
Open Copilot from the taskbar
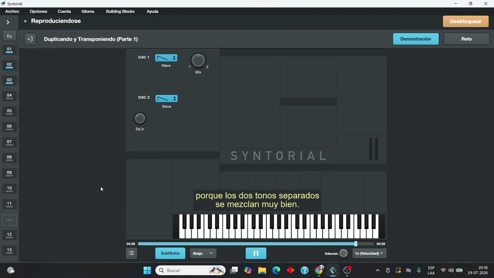[x=248, y=270]
